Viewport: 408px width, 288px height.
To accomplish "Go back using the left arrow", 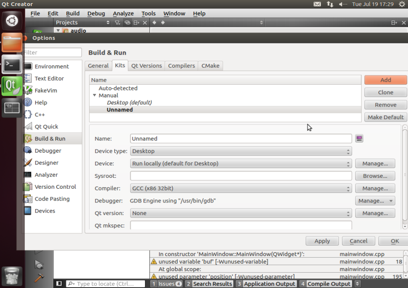I will pyautogui.click(x=154, y=23).
